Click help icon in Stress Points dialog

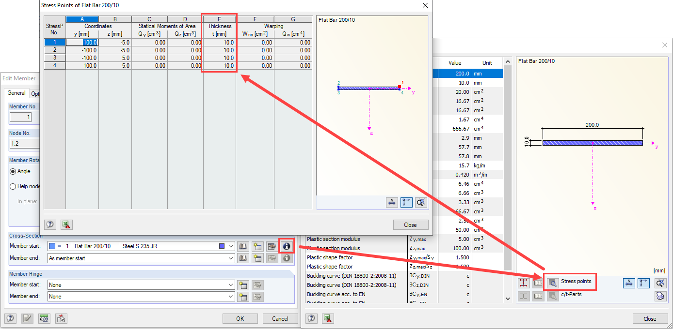point(49,224)
